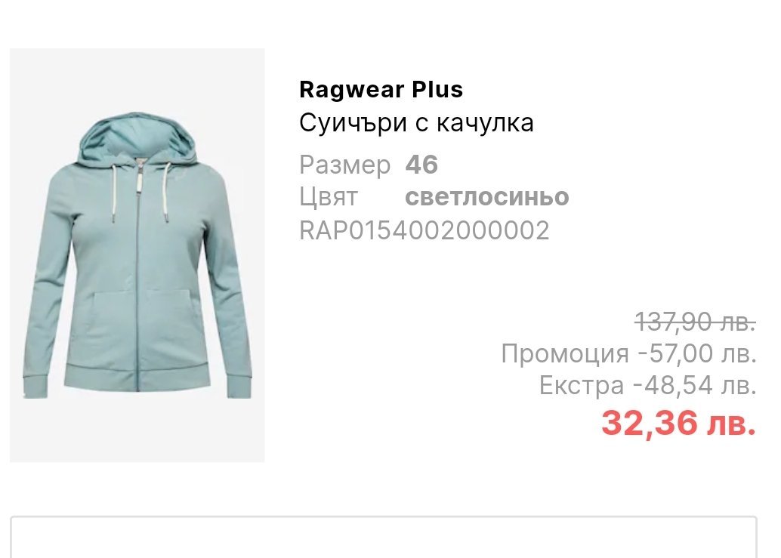Open the Суичъри с качулка product title

[x=416, y=123]
